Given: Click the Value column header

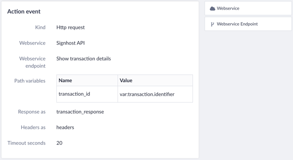Looking at the screenshot, I should 155,80.
